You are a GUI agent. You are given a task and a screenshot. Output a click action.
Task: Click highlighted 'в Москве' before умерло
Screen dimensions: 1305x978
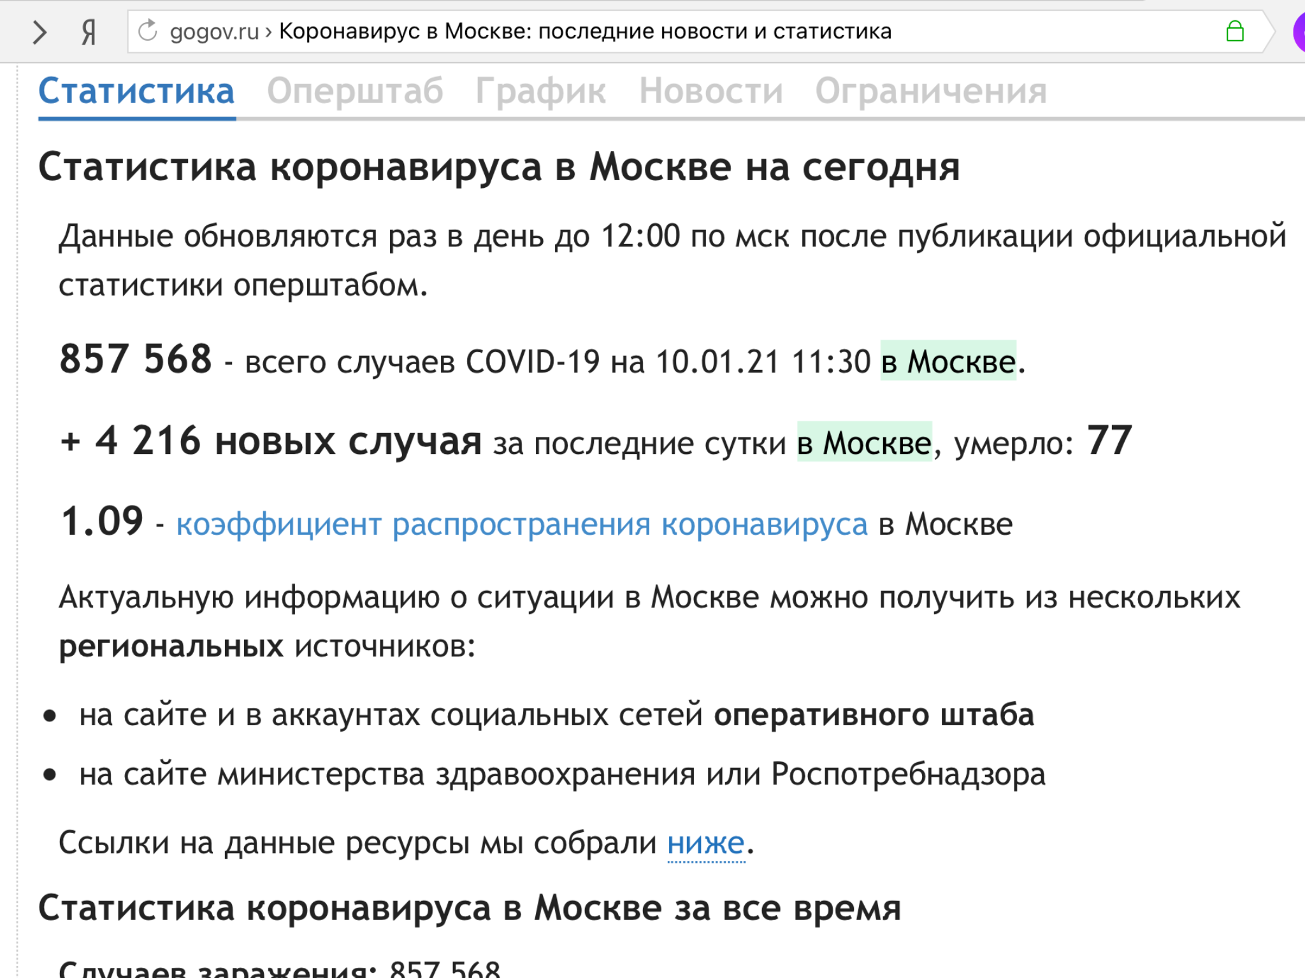pos(865,442)
